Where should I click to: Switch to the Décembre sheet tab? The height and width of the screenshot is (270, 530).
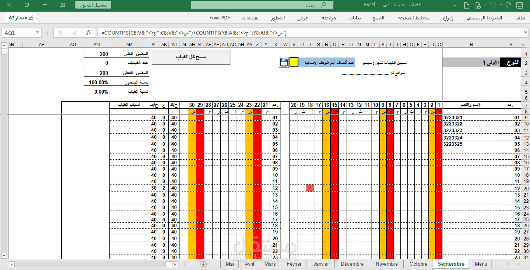tap(352, 264)
